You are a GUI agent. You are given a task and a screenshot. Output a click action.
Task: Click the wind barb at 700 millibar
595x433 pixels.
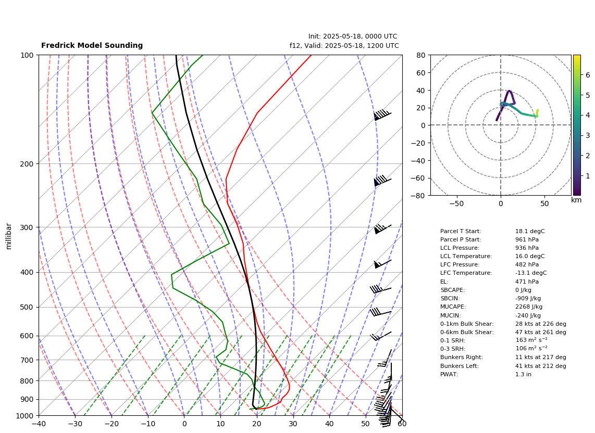(x=385, y=358)
